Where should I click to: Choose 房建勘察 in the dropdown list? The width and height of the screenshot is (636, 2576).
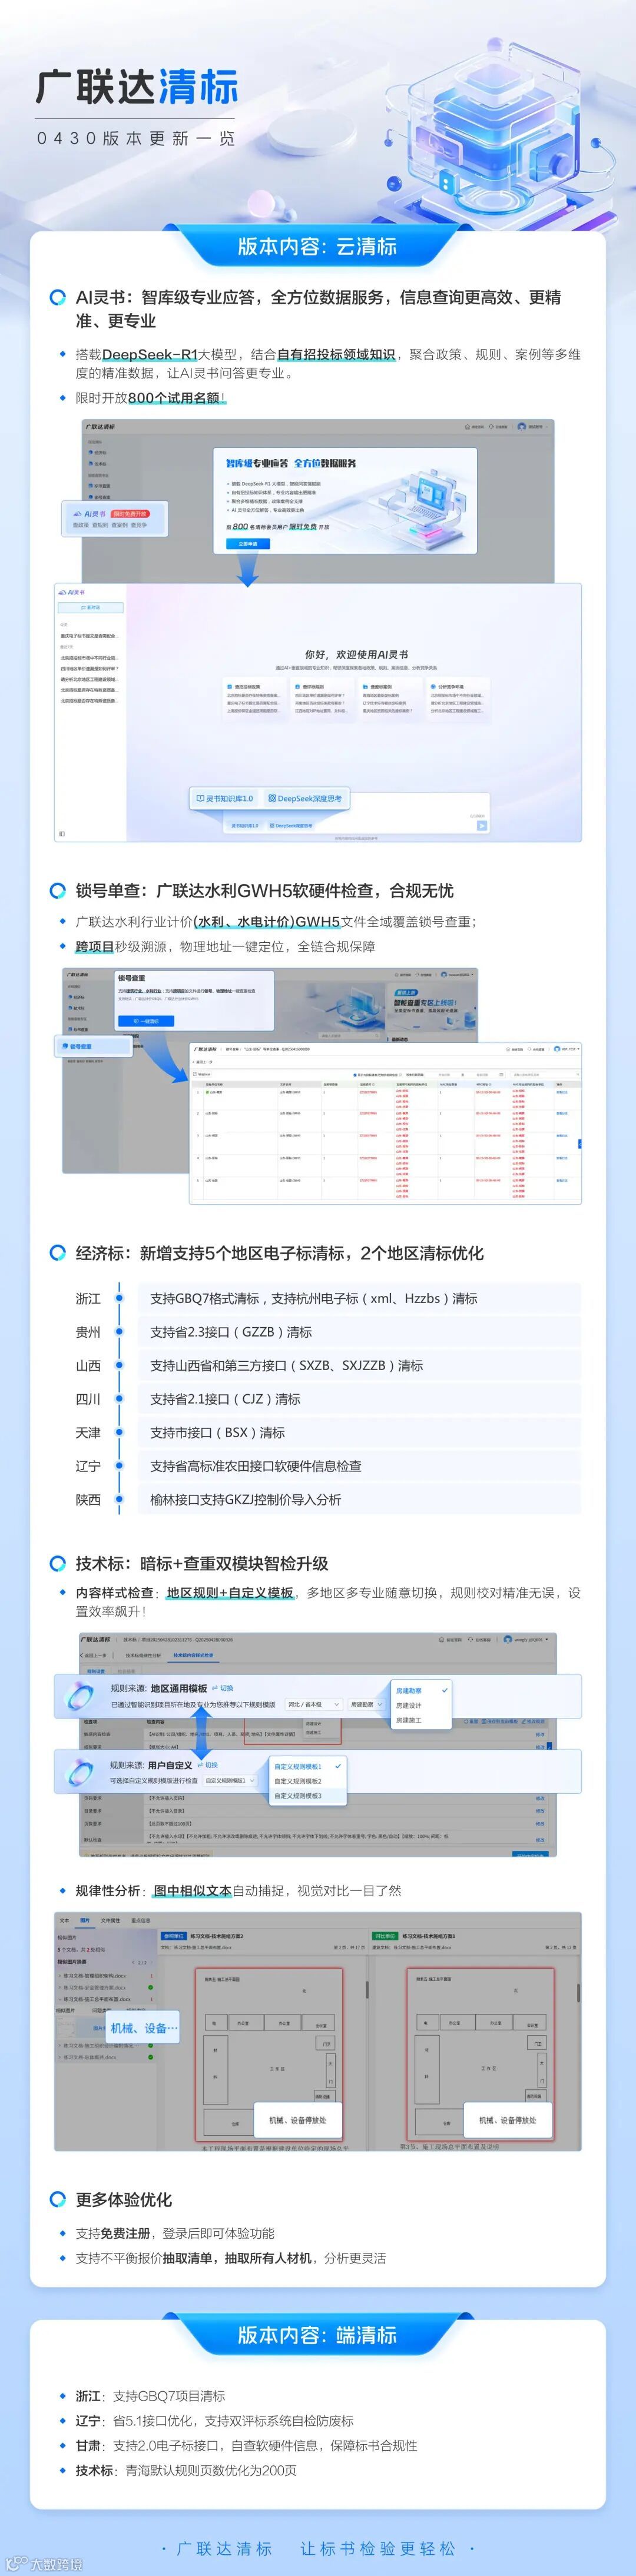(420, 1690)
